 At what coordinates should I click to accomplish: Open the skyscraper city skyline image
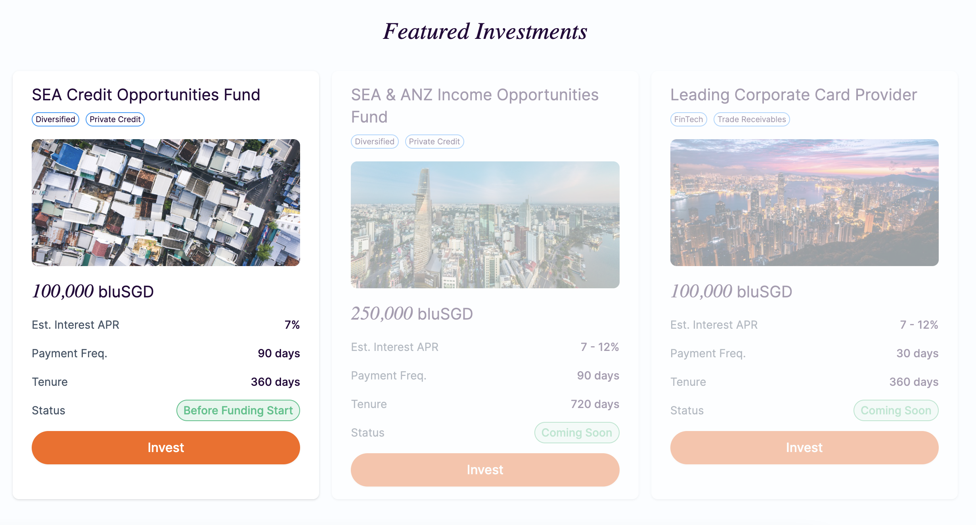tap(485, 224)
